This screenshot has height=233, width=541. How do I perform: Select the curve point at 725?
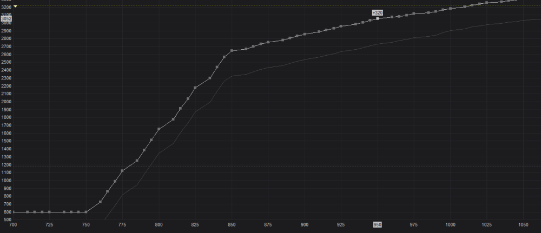(x=49, y=212)
